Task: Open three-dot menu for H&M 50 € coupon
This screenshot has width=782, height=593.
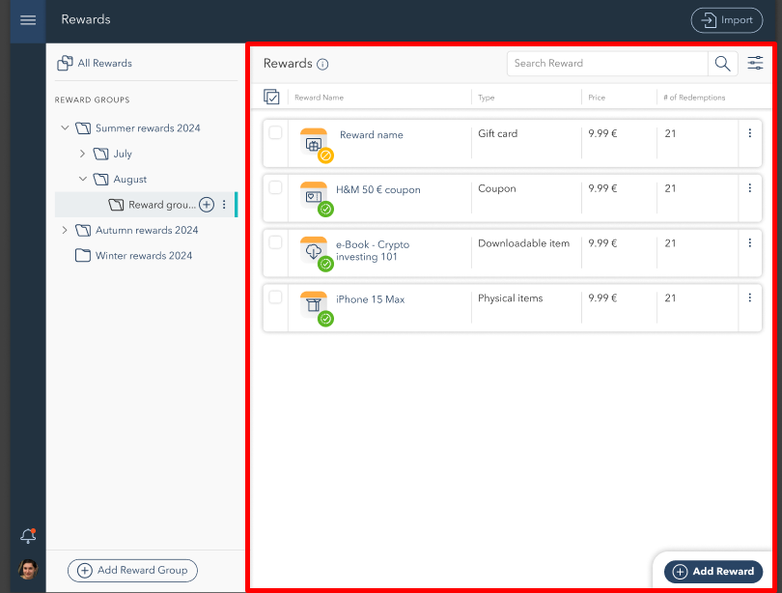Action: point(749,188)
